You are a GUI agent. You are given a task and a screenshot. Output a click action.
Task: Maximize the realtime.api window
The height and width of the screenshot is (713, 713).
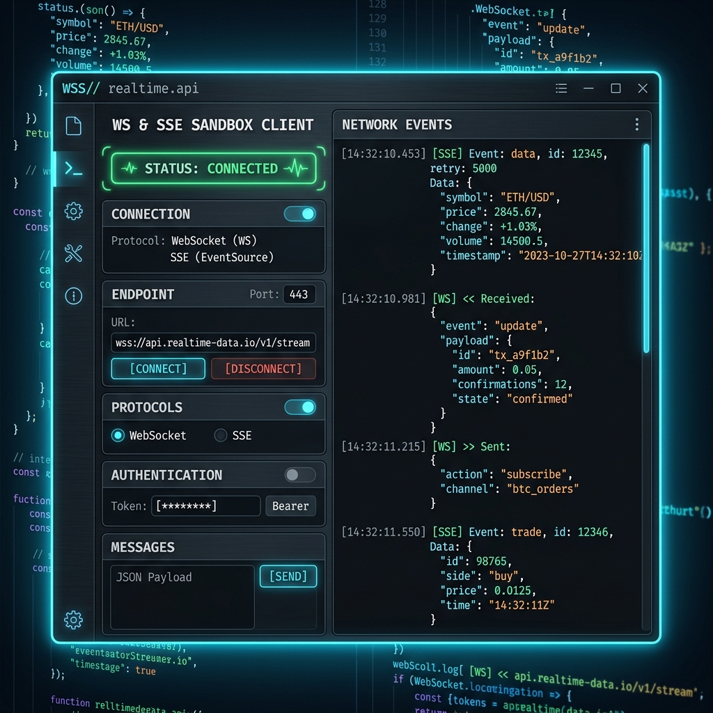coord(616,88)
